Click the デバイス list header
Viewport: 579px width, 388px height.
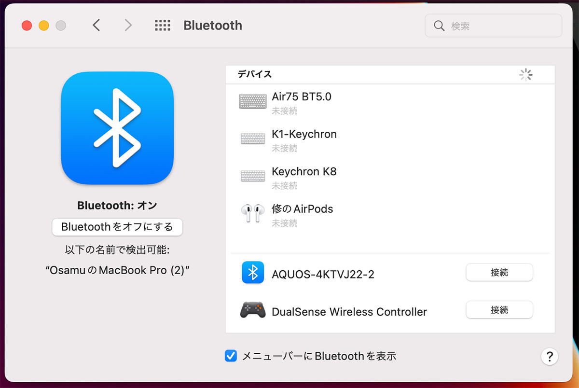[254, 74]
